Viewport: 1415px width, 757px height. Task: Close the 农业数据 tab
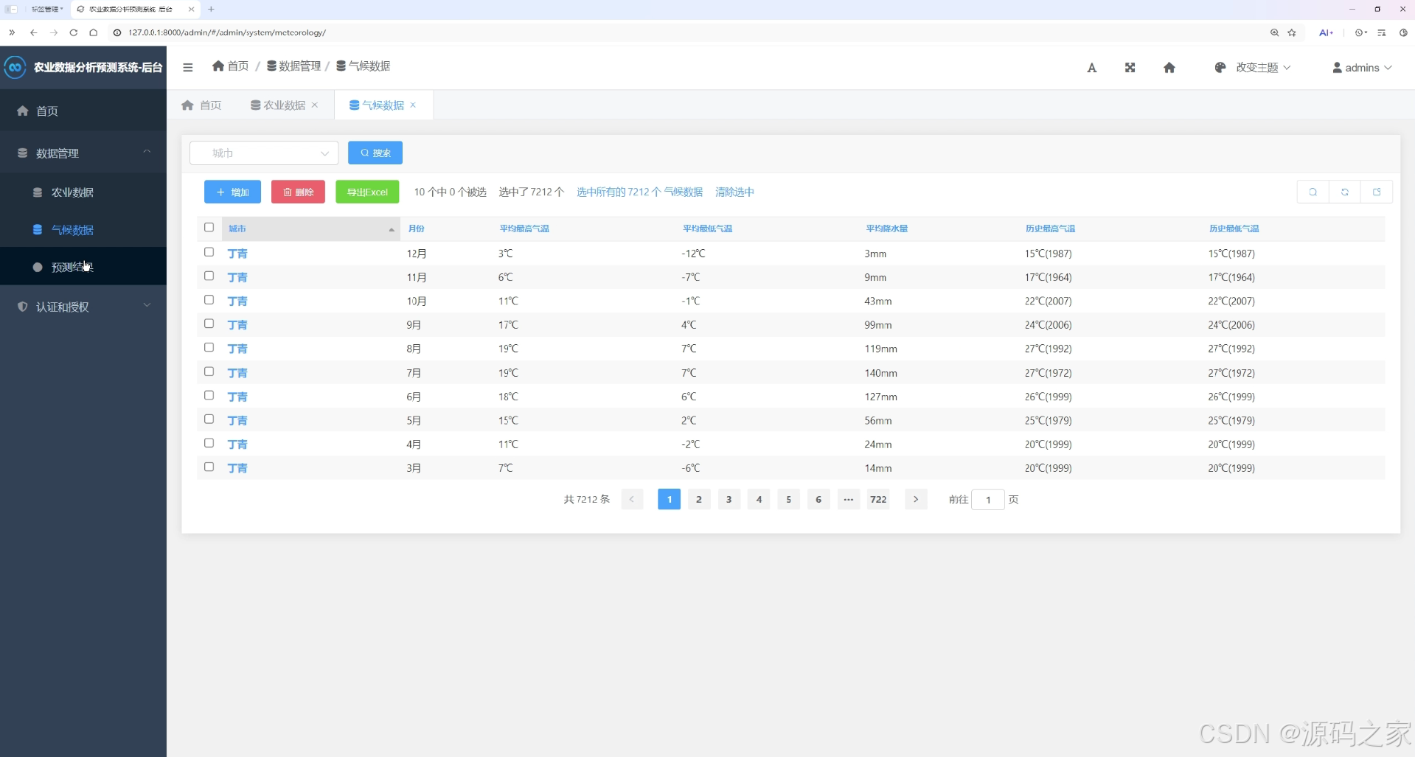click(315, 105)
